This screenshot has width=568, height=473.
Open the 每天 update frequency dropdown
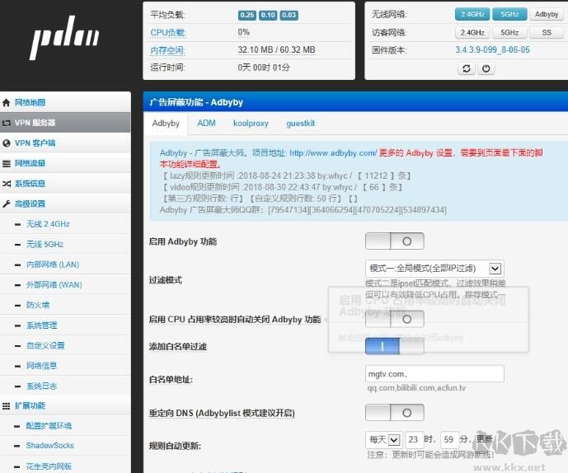click(x=384, y=440)
